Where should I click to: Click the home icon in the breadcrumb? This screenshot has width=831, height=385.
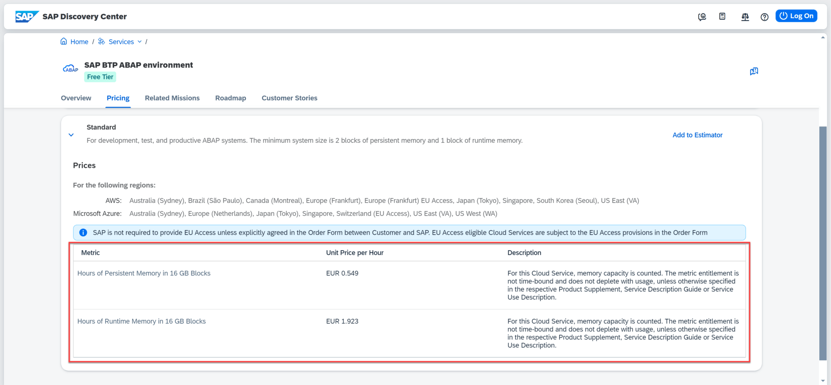coord(64,41)
